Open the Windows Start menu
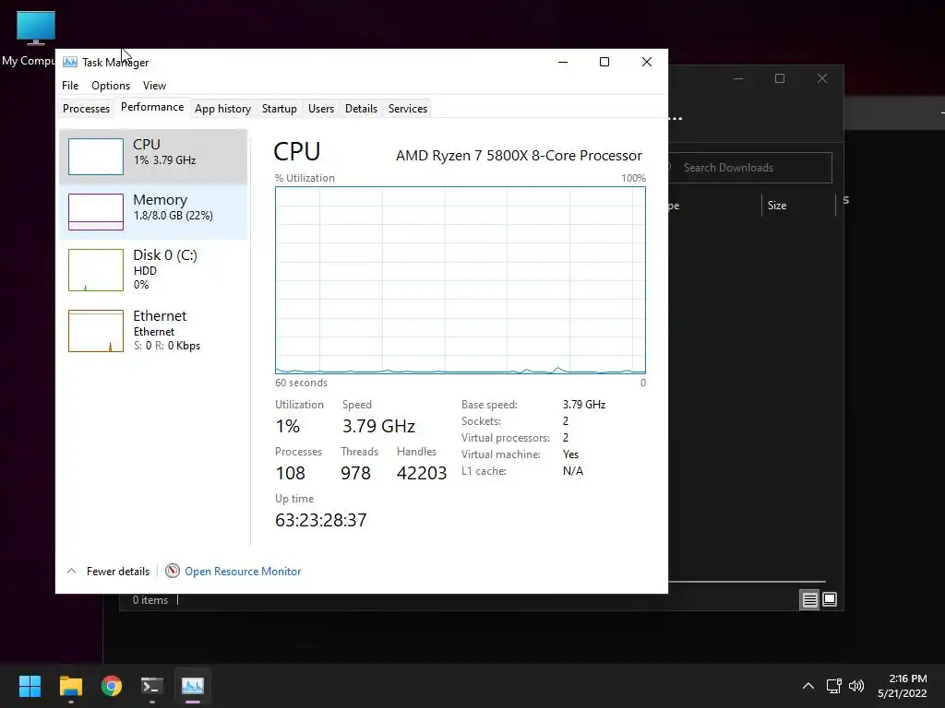Image resolution: width=945 pixels, height=708 pixels. pos(30,686)
